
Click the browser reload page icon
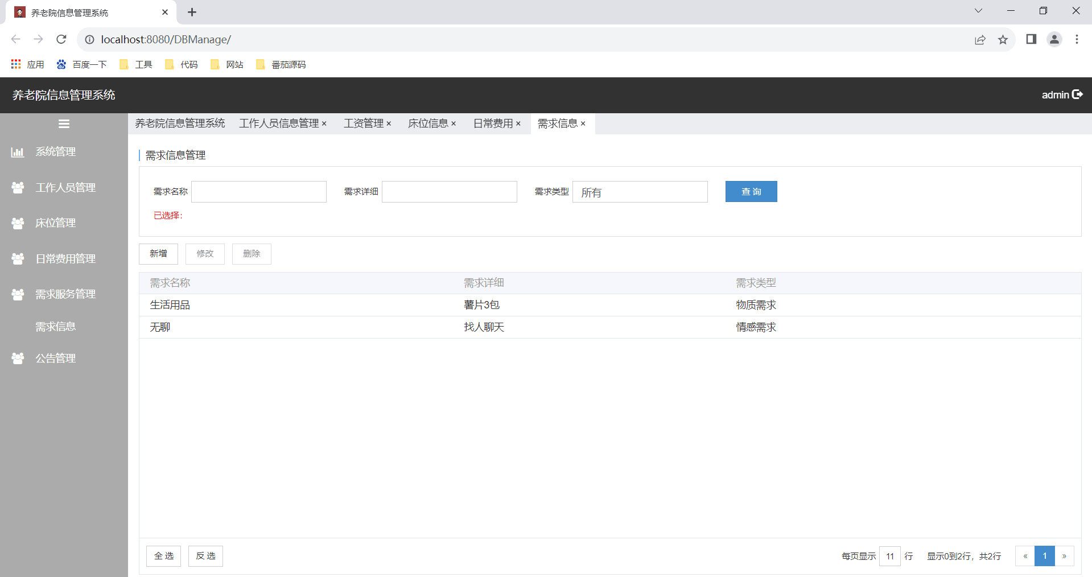point(61,39)
